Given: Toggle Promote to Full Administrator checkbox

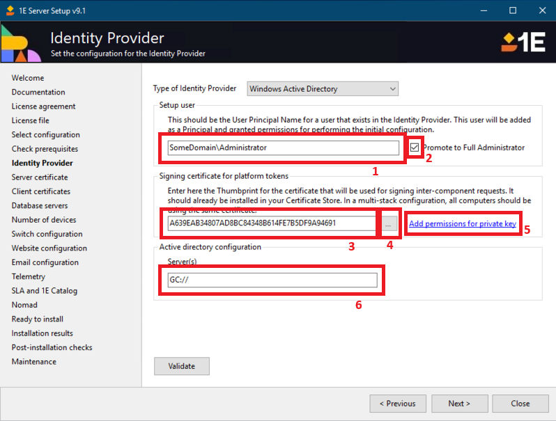Looking at the screenshot, I should (415, 148).
